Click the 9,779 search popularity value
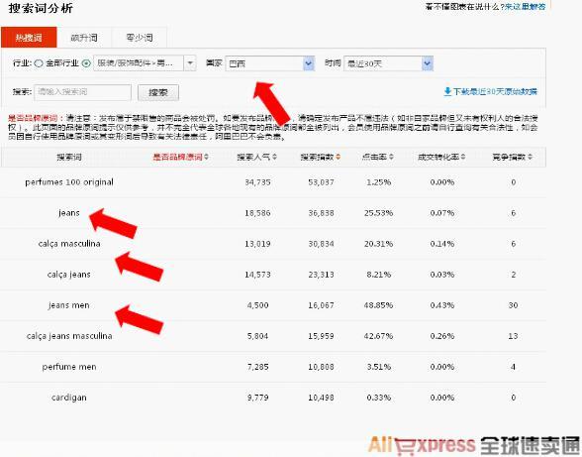This screenshot has height=457, width=582. (x=257, y=398)
